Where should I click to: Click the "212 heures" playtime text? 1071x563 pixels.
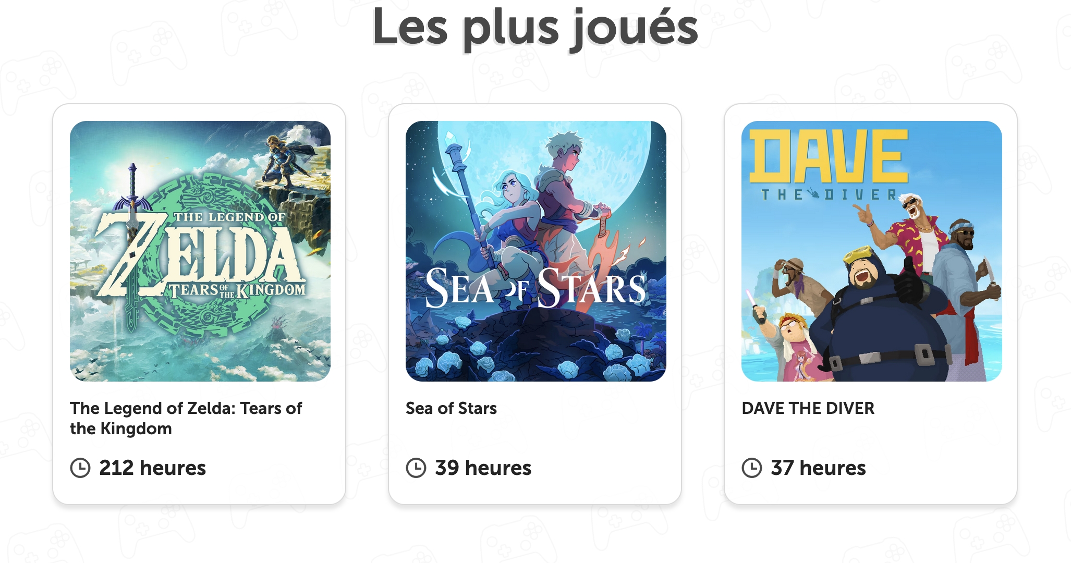tap(152, 468)
